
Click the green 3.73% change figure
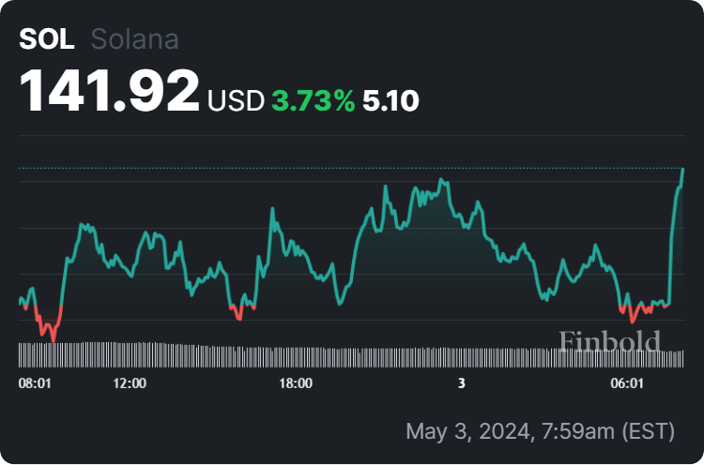pos(313,100)
